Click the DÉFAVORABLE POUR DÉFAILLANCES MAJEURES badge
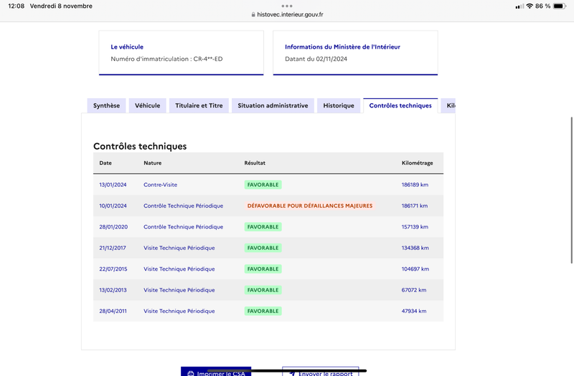This screenshot has width=574, height=376. [x=310, y=206]
